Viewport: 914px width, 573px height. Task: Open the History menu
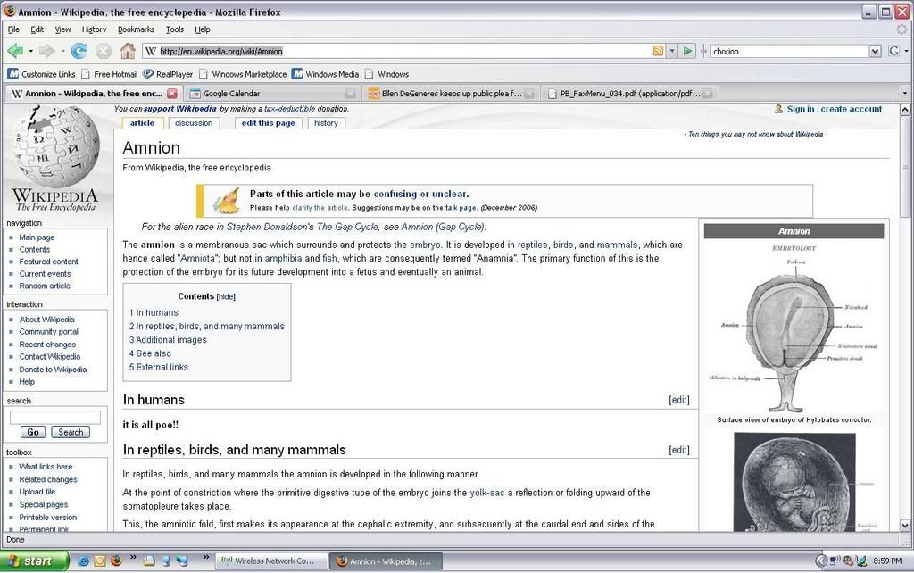point(94,29)
